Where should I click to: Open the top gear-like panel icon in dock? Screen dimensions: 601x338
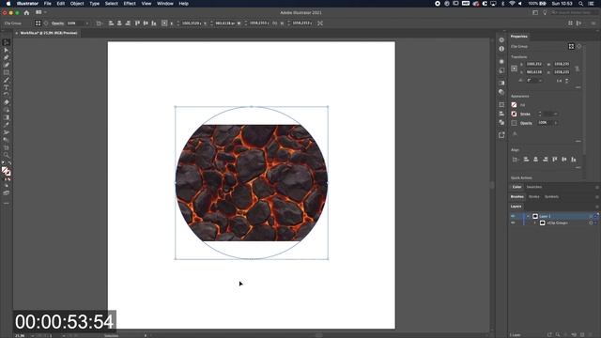click(x=501, y=39)
